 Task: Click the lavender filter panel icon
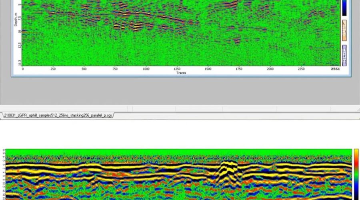[344, 55]
